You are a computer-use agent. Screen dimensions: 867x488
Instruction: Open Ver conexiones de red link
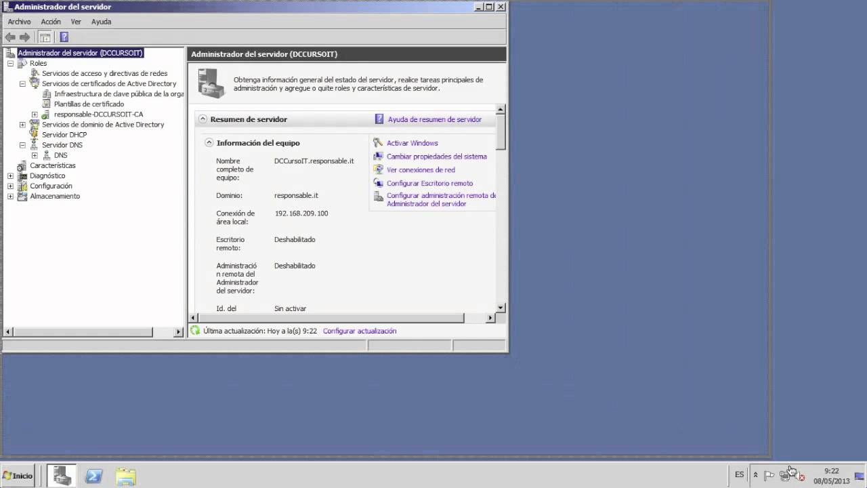[x=421, y=170]
